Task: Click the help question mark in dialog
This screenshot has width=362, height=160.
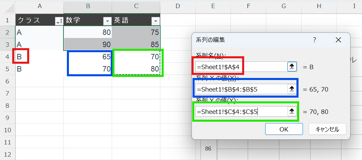Action: (x=314, y=40)
